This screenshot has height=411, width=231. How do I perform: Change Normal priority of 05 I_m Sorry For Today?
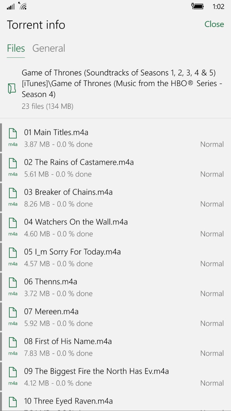click(x=212, y=264)
